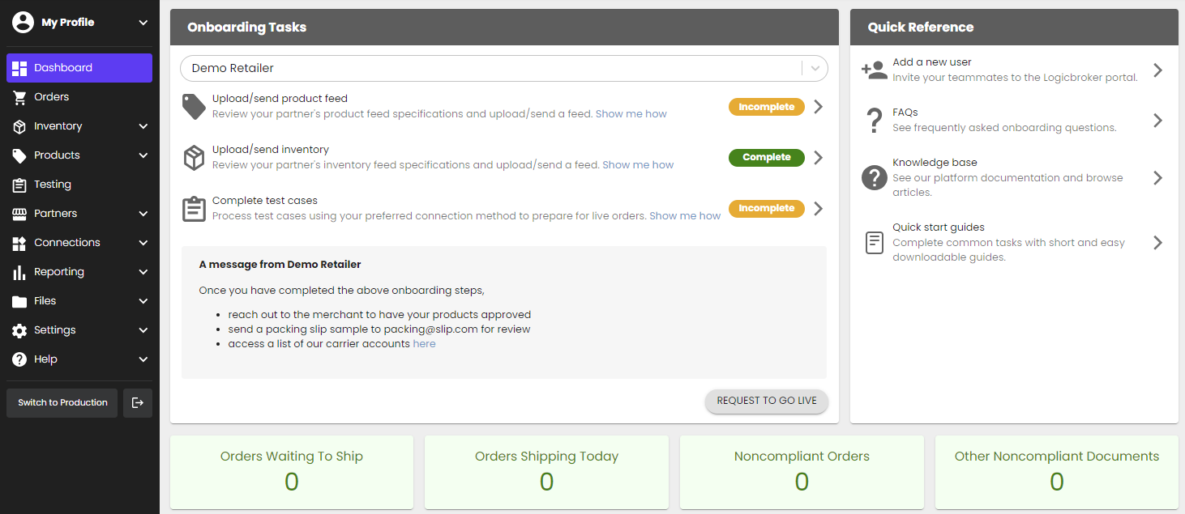Click the logout icon beside Switch to Production
Viewport: 1185px width, 514px height.
[x=137, y=402]
